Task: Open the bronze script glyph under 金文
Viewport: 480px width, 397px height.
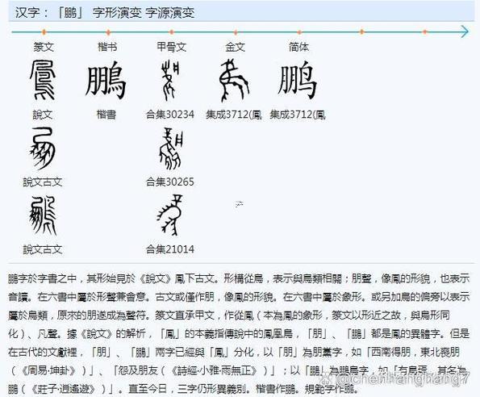Action: 234,80
